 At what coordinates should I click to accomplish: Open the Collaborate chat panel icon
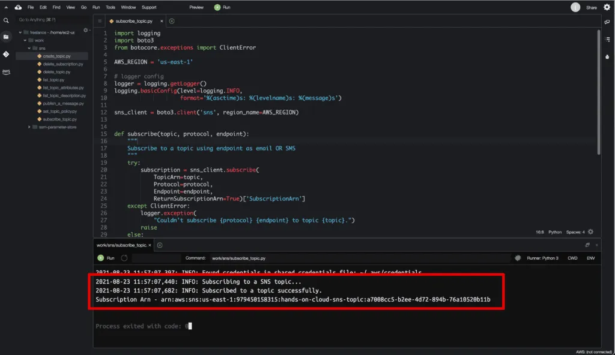[607, 22]
